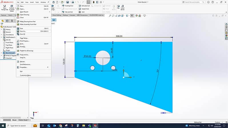
Task: Select the Base Flange/Tab tool
Action: 5,7
